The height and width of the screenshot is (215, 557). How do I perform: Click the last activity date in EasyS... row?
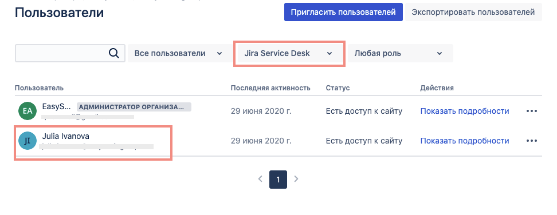coord(261,111)
